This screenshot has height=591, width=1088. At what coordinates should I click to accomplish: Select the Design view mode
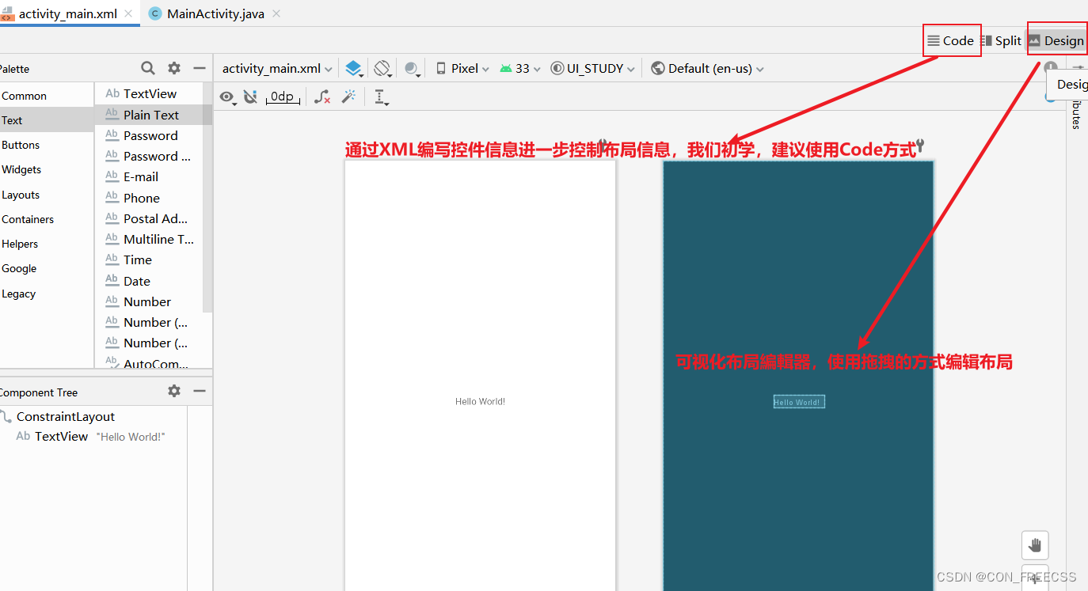click(1056, 41)
